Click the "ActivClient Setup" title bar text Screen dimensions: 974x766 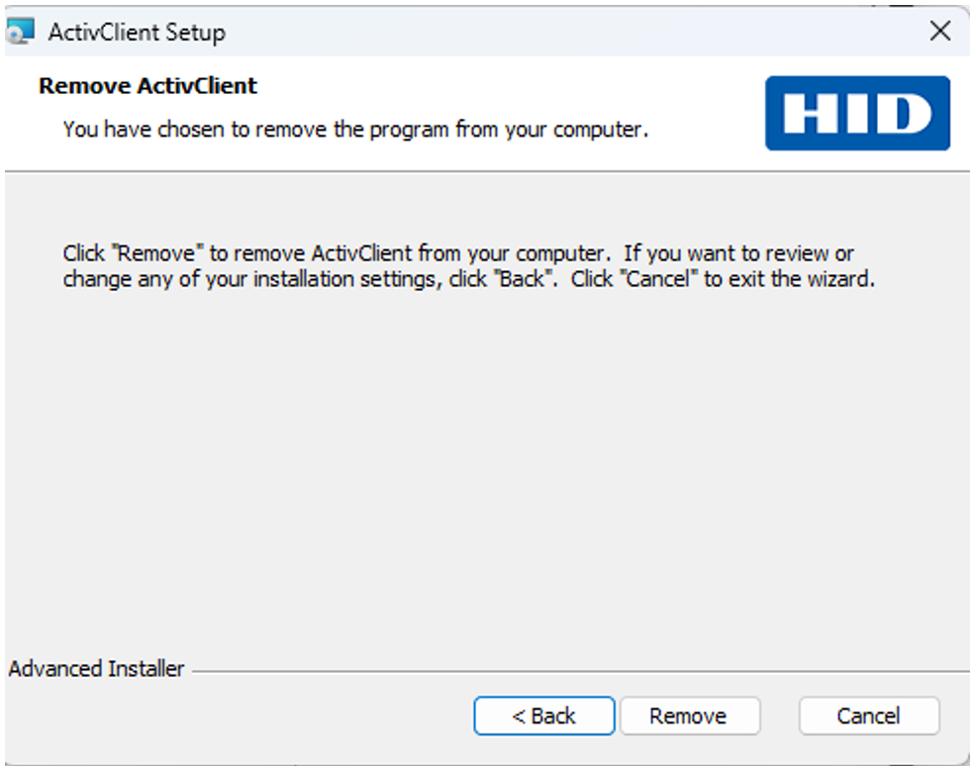137,32
